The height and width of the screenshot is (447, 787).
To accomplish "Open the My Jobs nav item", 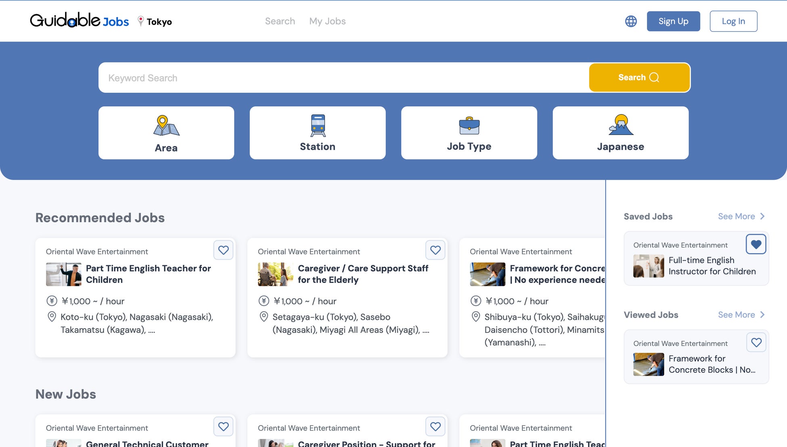I will [x=327, y=21].
